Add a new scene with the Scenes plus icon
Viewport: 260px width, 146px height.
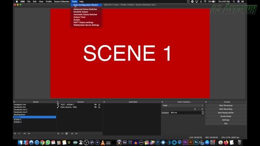click(15, 133)
